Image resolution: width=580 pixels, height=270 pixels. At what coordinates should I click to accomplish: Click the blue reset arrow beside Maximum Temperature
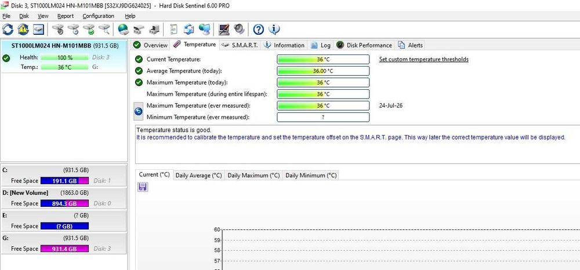pyautogui.click(x=139, y=111)
